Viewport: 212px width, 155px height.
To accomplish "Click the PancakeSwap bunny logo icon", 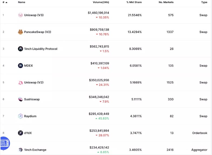I will click(x=20, y=32).
